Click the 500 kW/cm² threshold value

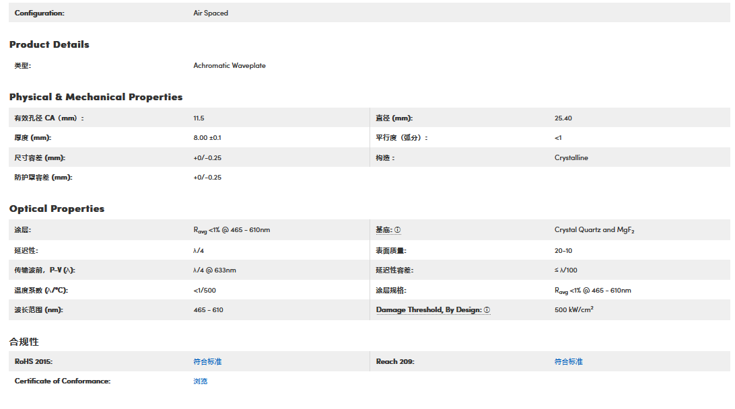(573, 310)
